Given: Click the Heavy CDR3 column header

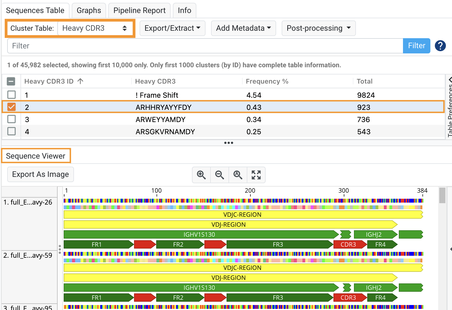Looking at the screenshot, I should tap(155, 81).
